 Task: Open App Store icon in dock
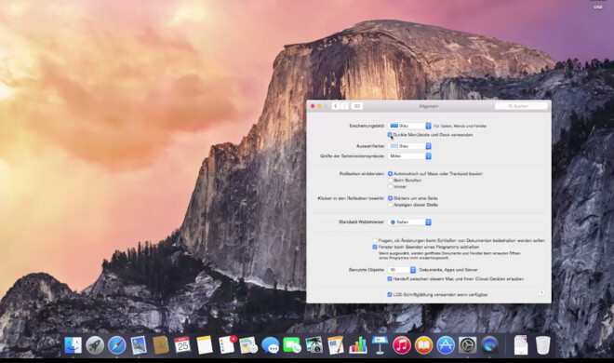(x=446, y=345)
